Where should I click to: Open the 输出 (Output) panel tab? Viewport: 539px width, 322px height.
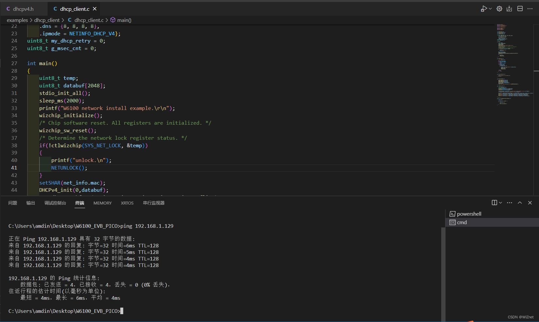coord(31,203)
